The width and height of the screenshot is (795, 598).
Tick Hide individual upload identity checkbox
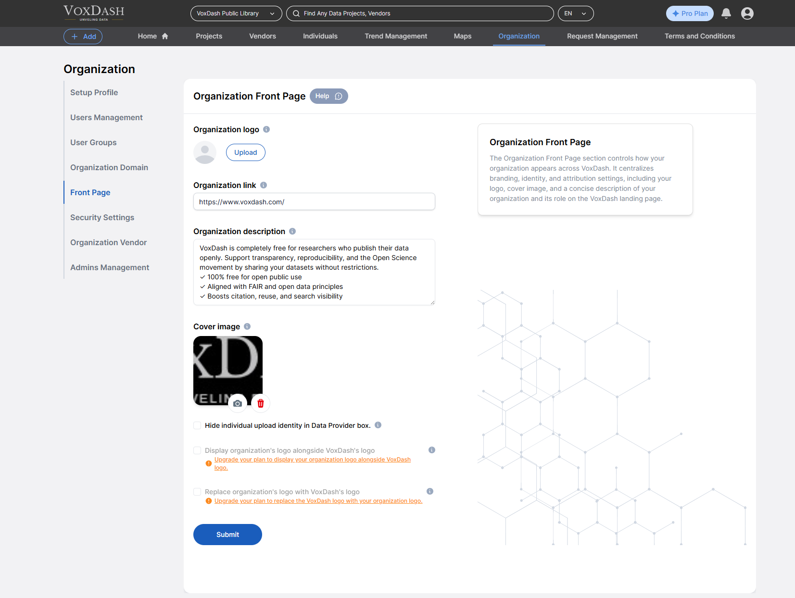point(197,425)
